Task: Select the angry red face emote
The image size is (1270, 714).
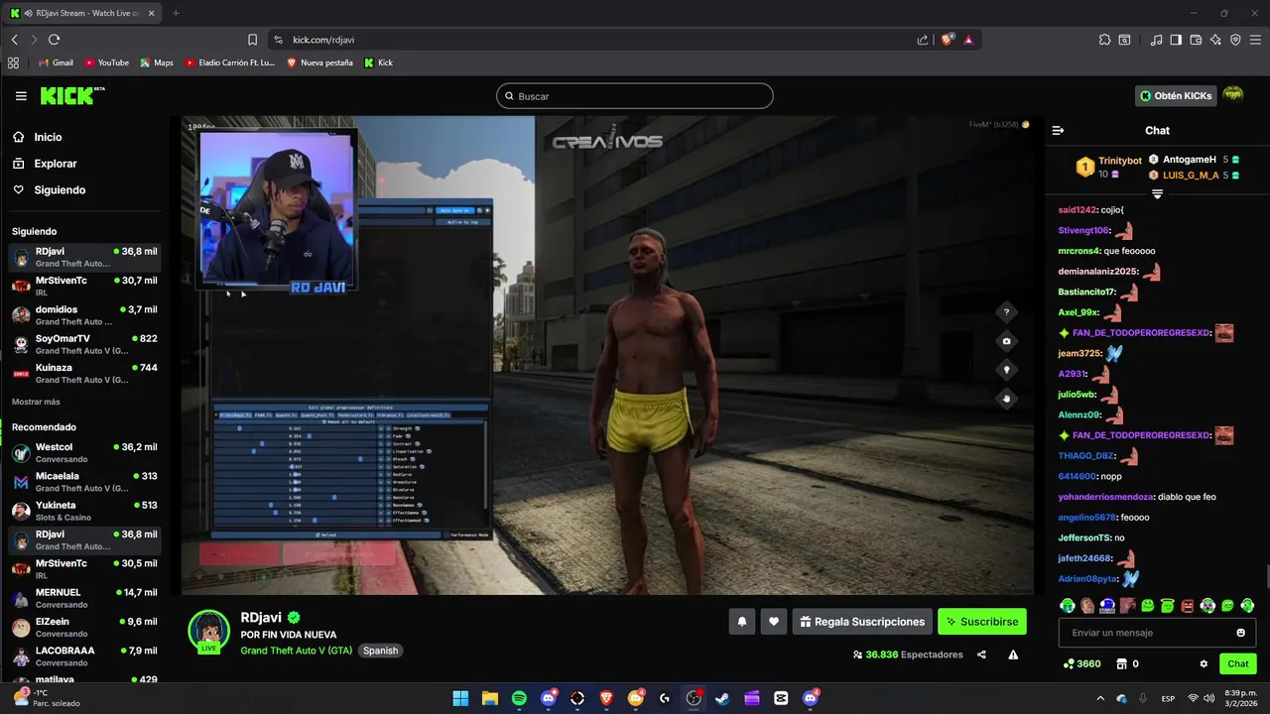Action: (1188, 605)
